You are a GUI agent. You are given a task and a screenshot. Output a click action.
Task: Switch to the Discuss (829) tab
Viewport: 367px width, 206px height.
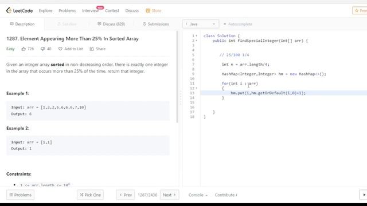[x=111, y=24]
